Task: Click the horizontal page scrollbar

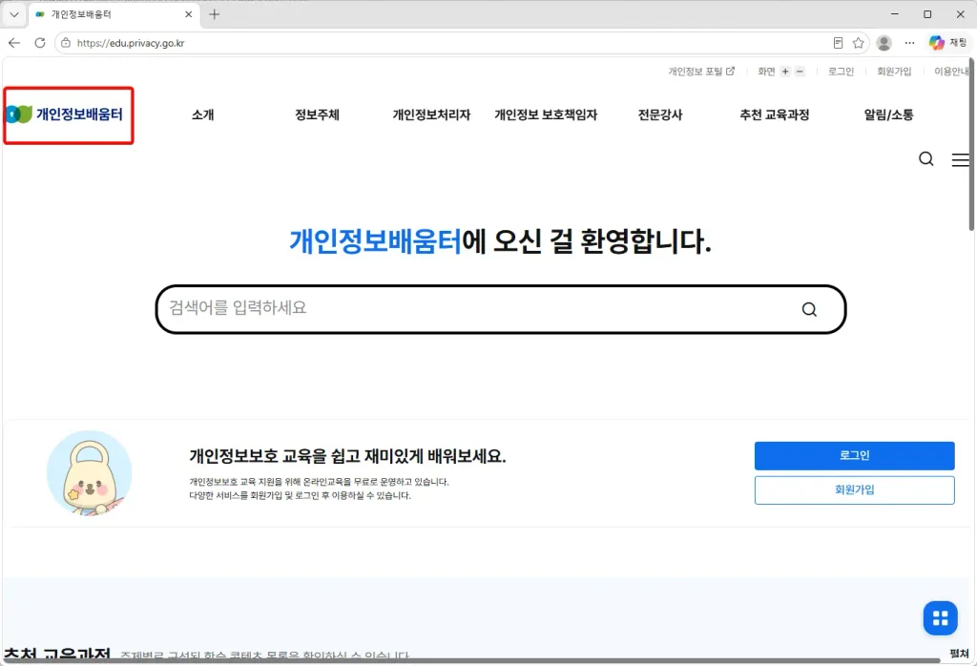Action: tap(473, 661)
